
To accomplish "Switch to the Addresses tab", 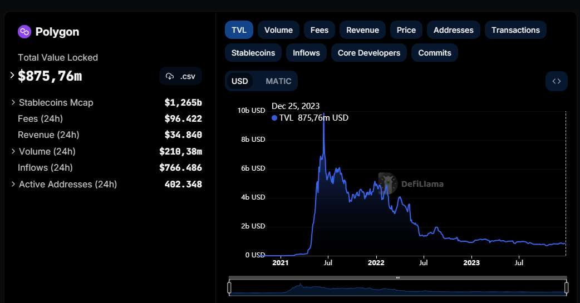I will (x=454, y=30).
